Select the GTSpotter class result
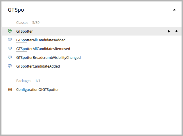This screenshot has height=136, width=183. pyautogui.click(x=24, y=31)
